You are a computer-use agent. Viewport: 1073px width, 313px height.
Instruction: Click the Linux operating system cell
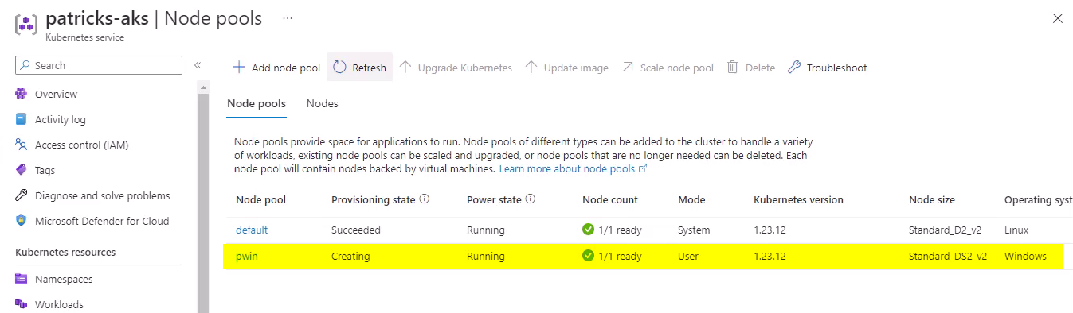[1016, 230]
